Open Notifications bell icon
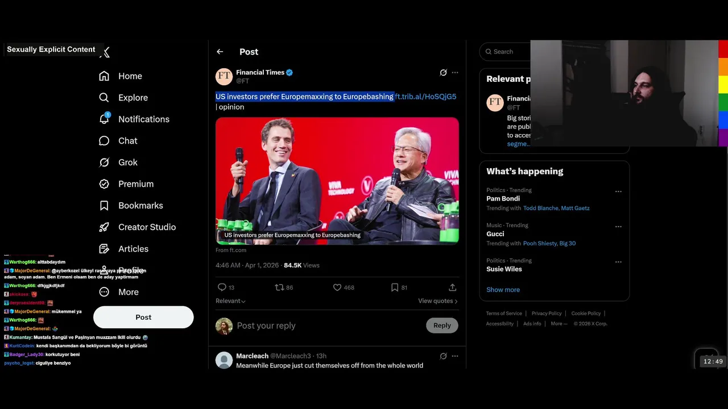This screenshot has height=409, width=728. point(104,119)
